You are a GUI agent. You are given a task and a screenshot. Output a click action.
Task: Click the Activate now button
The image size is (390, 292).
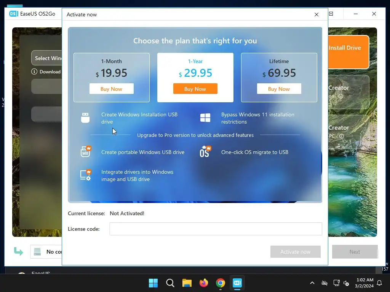[x=295, y=252]
